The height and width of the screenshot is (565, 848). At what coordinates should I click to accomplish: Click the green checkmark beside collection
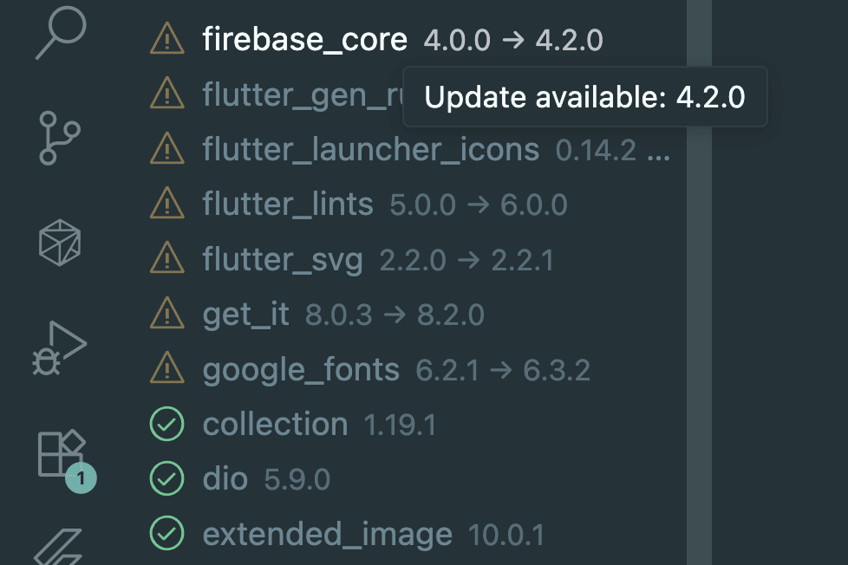point(166,425)
